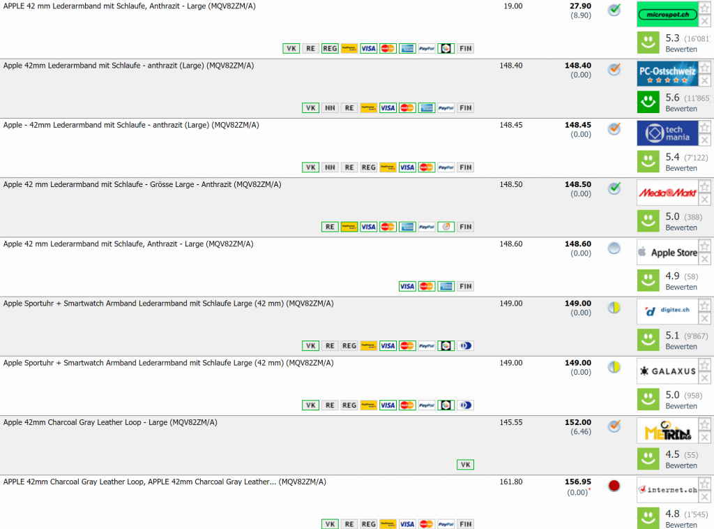Favorite Apple Store with its star icon
The image size is (714, 529).
(704, 246)
